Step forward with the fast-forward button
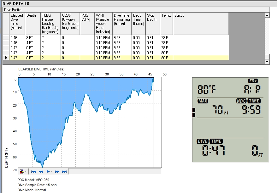Viewport: 277px width, 193px height. (x=57, y=172)
